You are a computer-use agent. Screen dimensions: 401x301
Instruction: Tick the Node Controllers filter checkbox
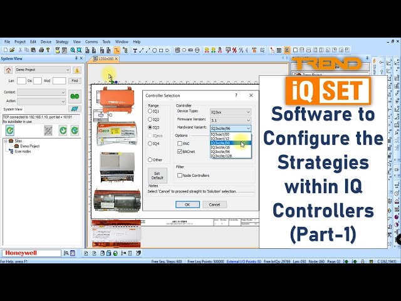point(180,176)
